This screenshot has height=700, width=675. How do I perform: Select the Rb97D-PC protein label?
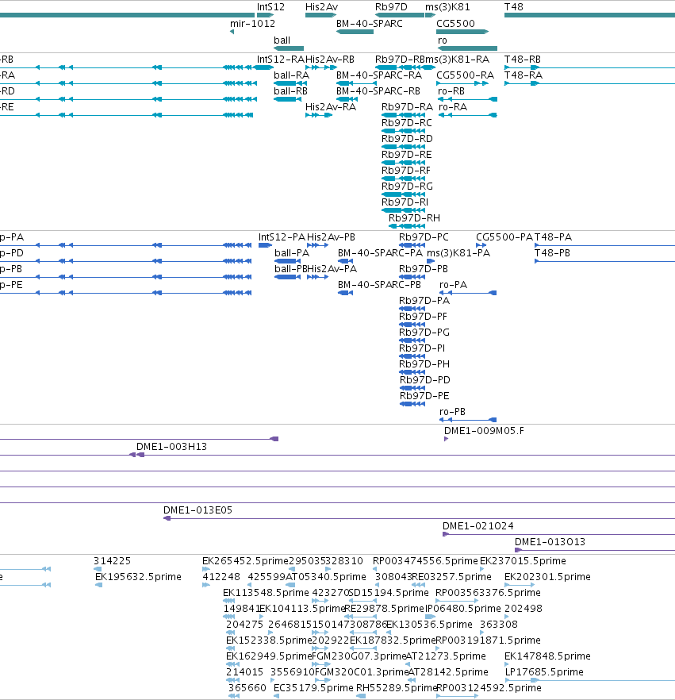[424, 237]
